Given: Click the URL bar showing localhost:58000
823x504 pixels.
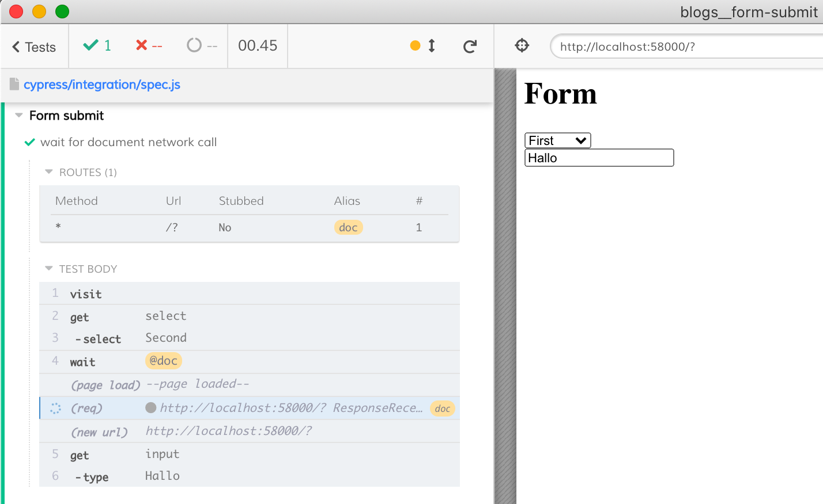Looking at the screenshot, I should (686, 47).
